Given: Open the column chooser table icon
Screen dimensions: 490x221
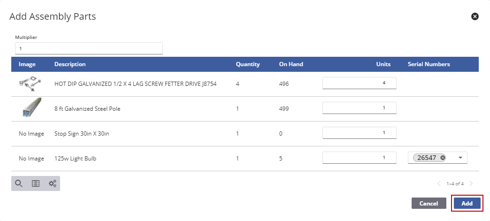Looking at the screenshot, I should coord(36,183).
